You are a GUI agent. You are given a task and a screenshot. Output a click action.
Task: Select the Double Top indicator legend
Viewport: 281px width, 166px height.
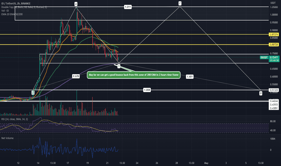pyautogui.click(x=24, y=7)
